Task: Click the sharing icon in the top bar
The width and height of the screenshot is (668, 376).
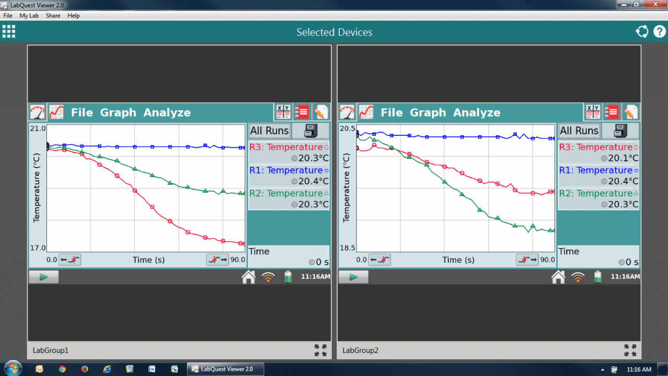Action: pos(641,31)
